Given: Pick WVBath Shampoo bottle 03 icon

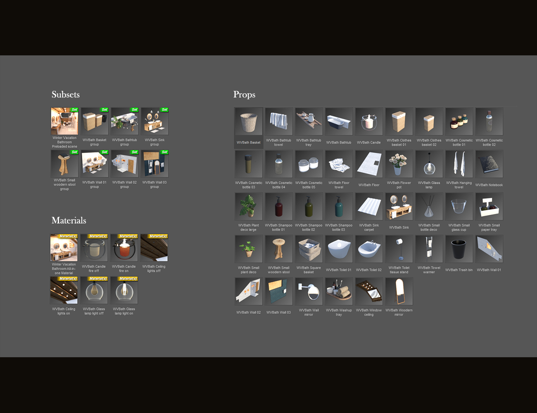Looking at the screenshot, I should pos(339,206).
